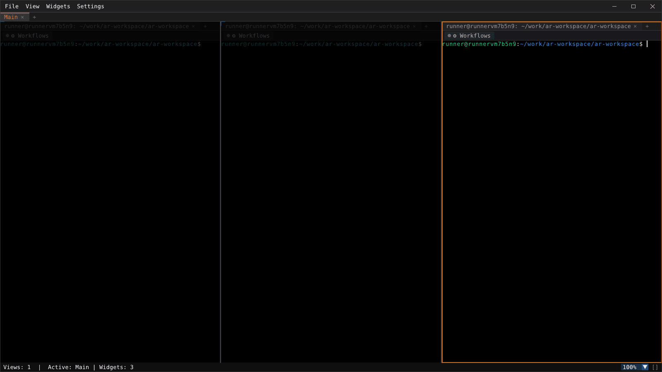Screen dimensions: 662x372
Task: Close the left pane's terminal tab
Action: [193, 26]
